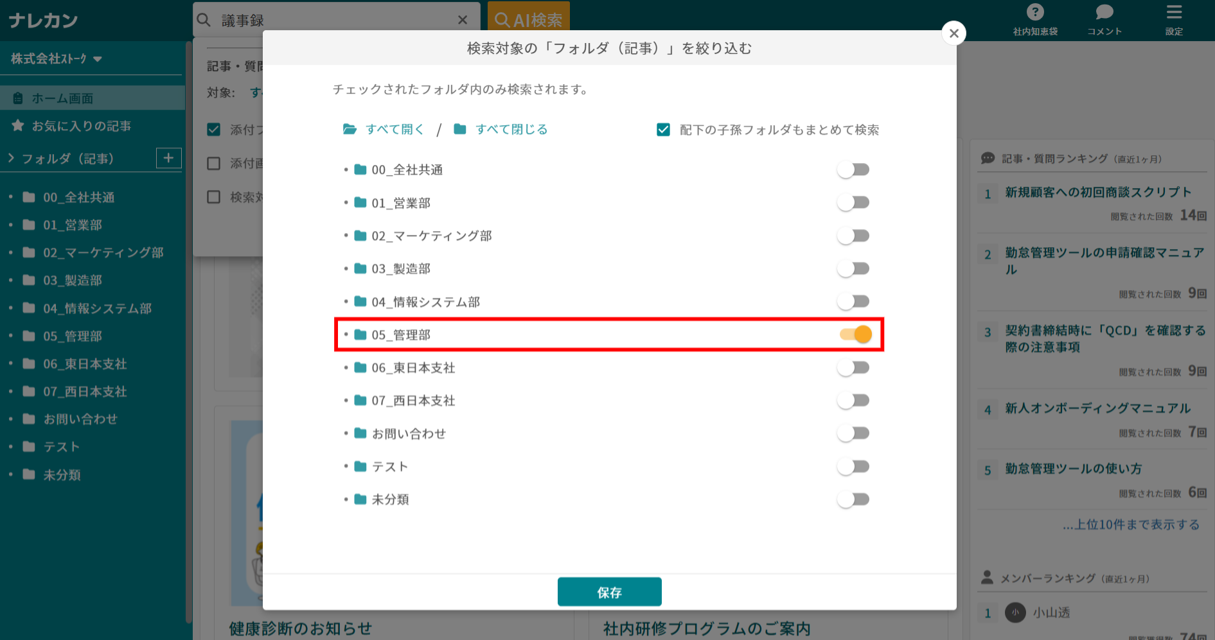The width and height of the screenshot is (1215, 640).
Task: Enable the 00_全社共通 toggle
Action: [853, 169]
